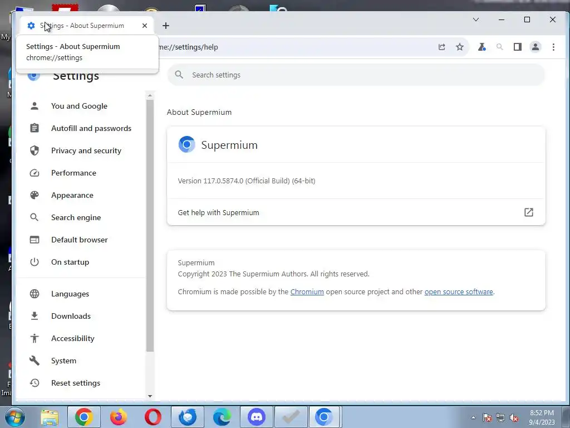Launch Firefox from the taskbar
The image size is (570, 428).
tap(119, 417)
